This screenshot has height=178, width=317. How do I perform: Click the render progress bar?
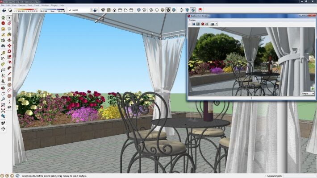(x=251, y=98)
